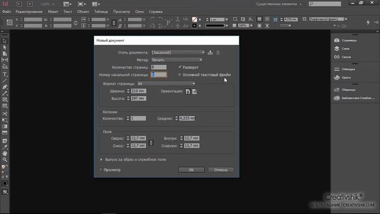Open the Макет menu
380x214 pixels.
[53, 12]
